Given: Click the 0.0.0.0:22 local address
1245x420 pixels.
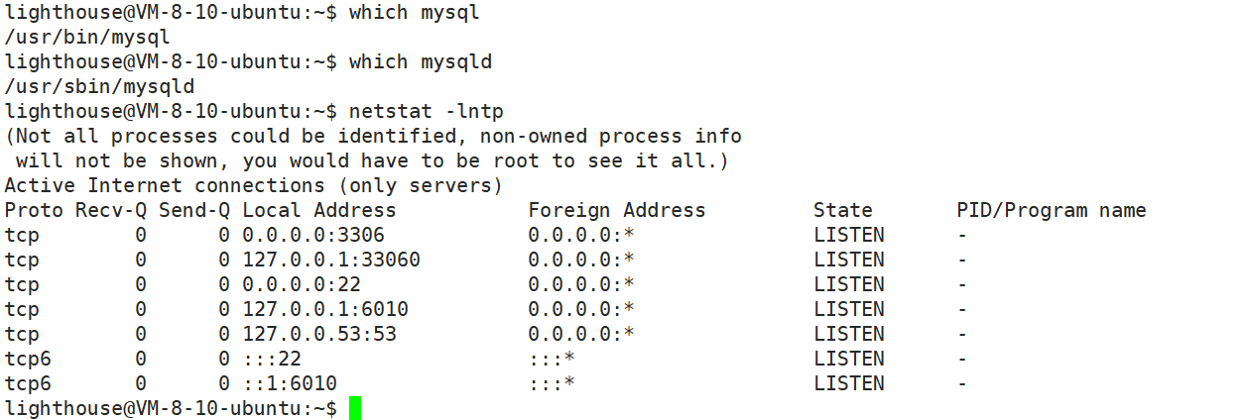Looking at the screenshot, I should coord(302,284).
